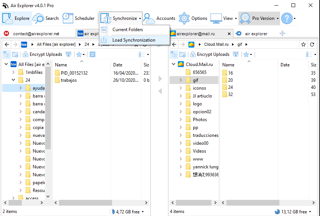Open favorites star dropdown in left pane
Viewport: 320px width, 216px height.
[80, 54]
